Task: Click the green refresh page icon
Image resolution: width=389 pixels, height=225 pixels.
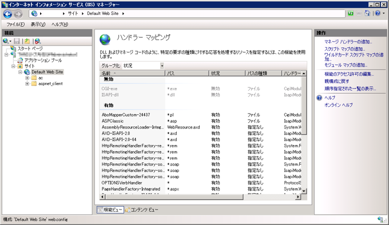Action: point(350,13)
